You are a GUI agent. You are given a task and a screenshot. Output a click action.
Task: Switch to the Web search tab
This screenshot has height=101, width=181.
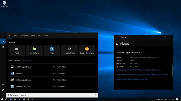pos(39,35)
